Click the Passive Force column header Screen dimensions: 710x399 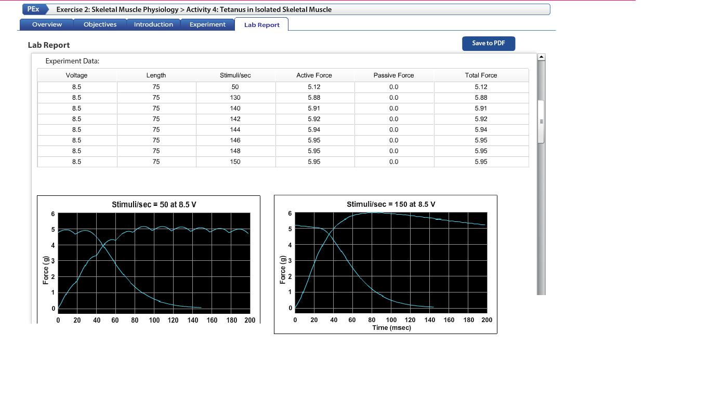click(x=394, y=75)
